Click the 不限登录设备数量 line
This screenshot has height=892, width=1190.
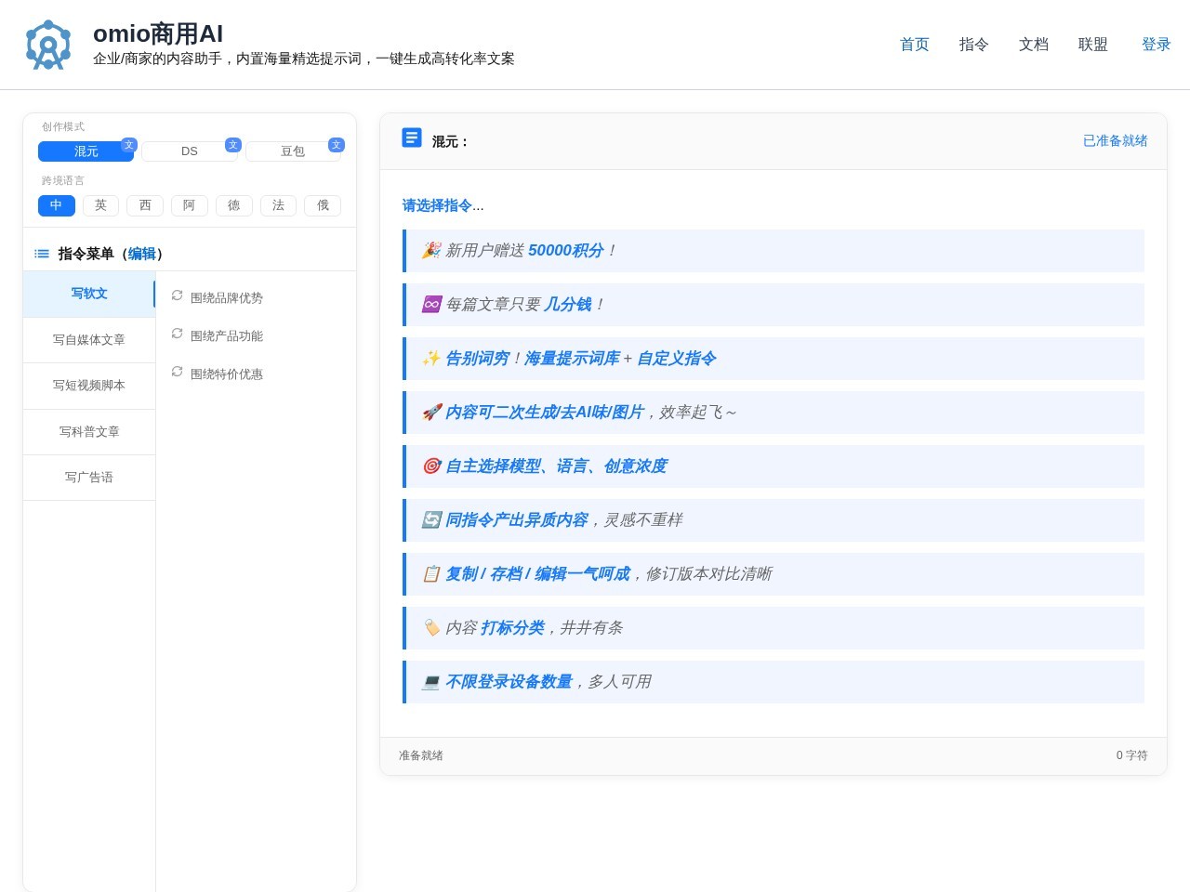773,682
